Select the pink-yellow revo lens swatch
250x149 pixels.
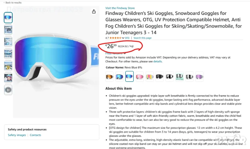(150, 76)
